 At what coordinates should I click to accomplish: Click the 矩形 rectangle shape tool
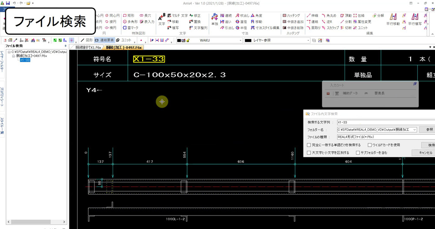pyautogui.click(x=128, y=16)
